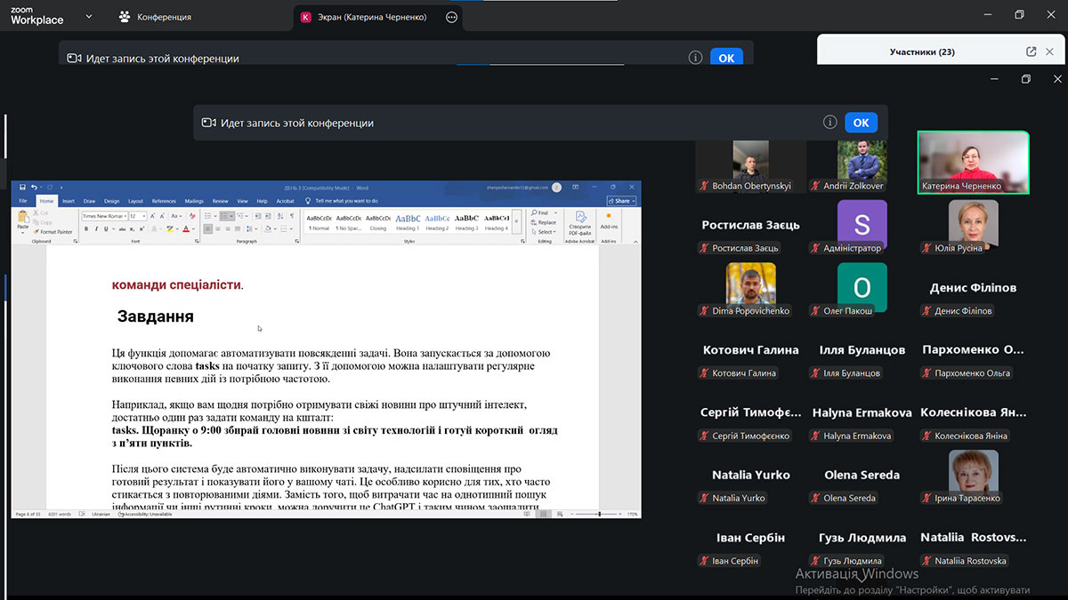This screenshot has width=1068, height=600.
Task: Open the Times New Roman font dropdown
Action: click(124, 216)
